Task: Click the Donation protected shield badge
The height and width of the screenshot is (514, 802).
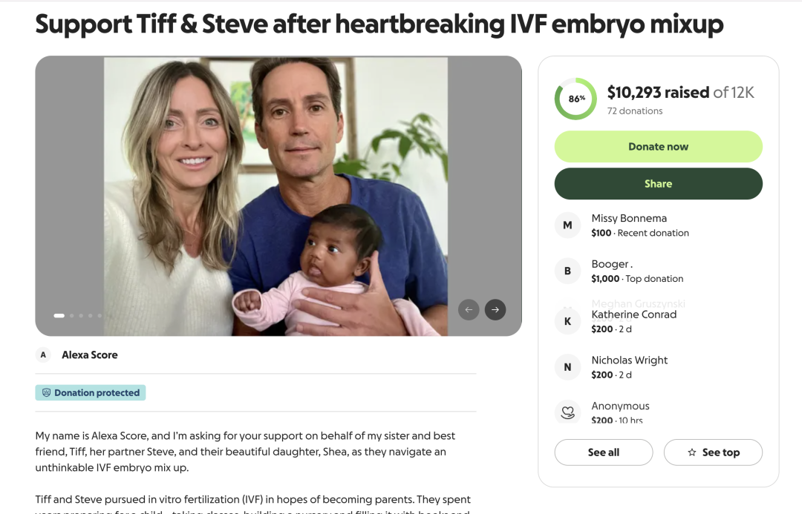Action: pyautogui.click(x=91, y=393)
